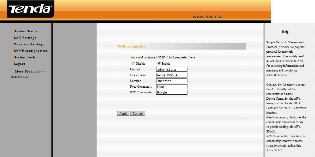Screen dimensions: 315x157
Task: Open System Tools section
Action: coord(24,57)
